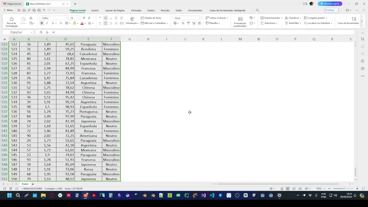Click Localizar ou Substituir button
The width and height of the screenshot is (368, 207).
click(318, 23)
